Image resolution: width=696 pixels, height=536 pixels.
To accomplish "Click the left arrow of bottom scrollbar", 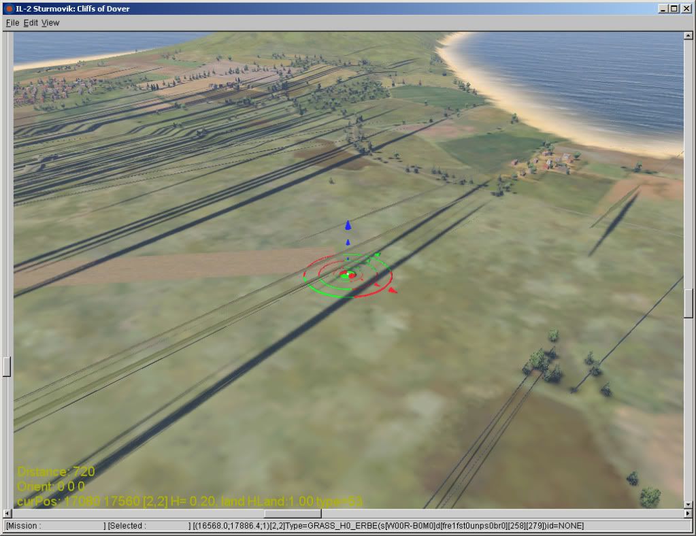I will pyautogui.click(x=7, y=514).
